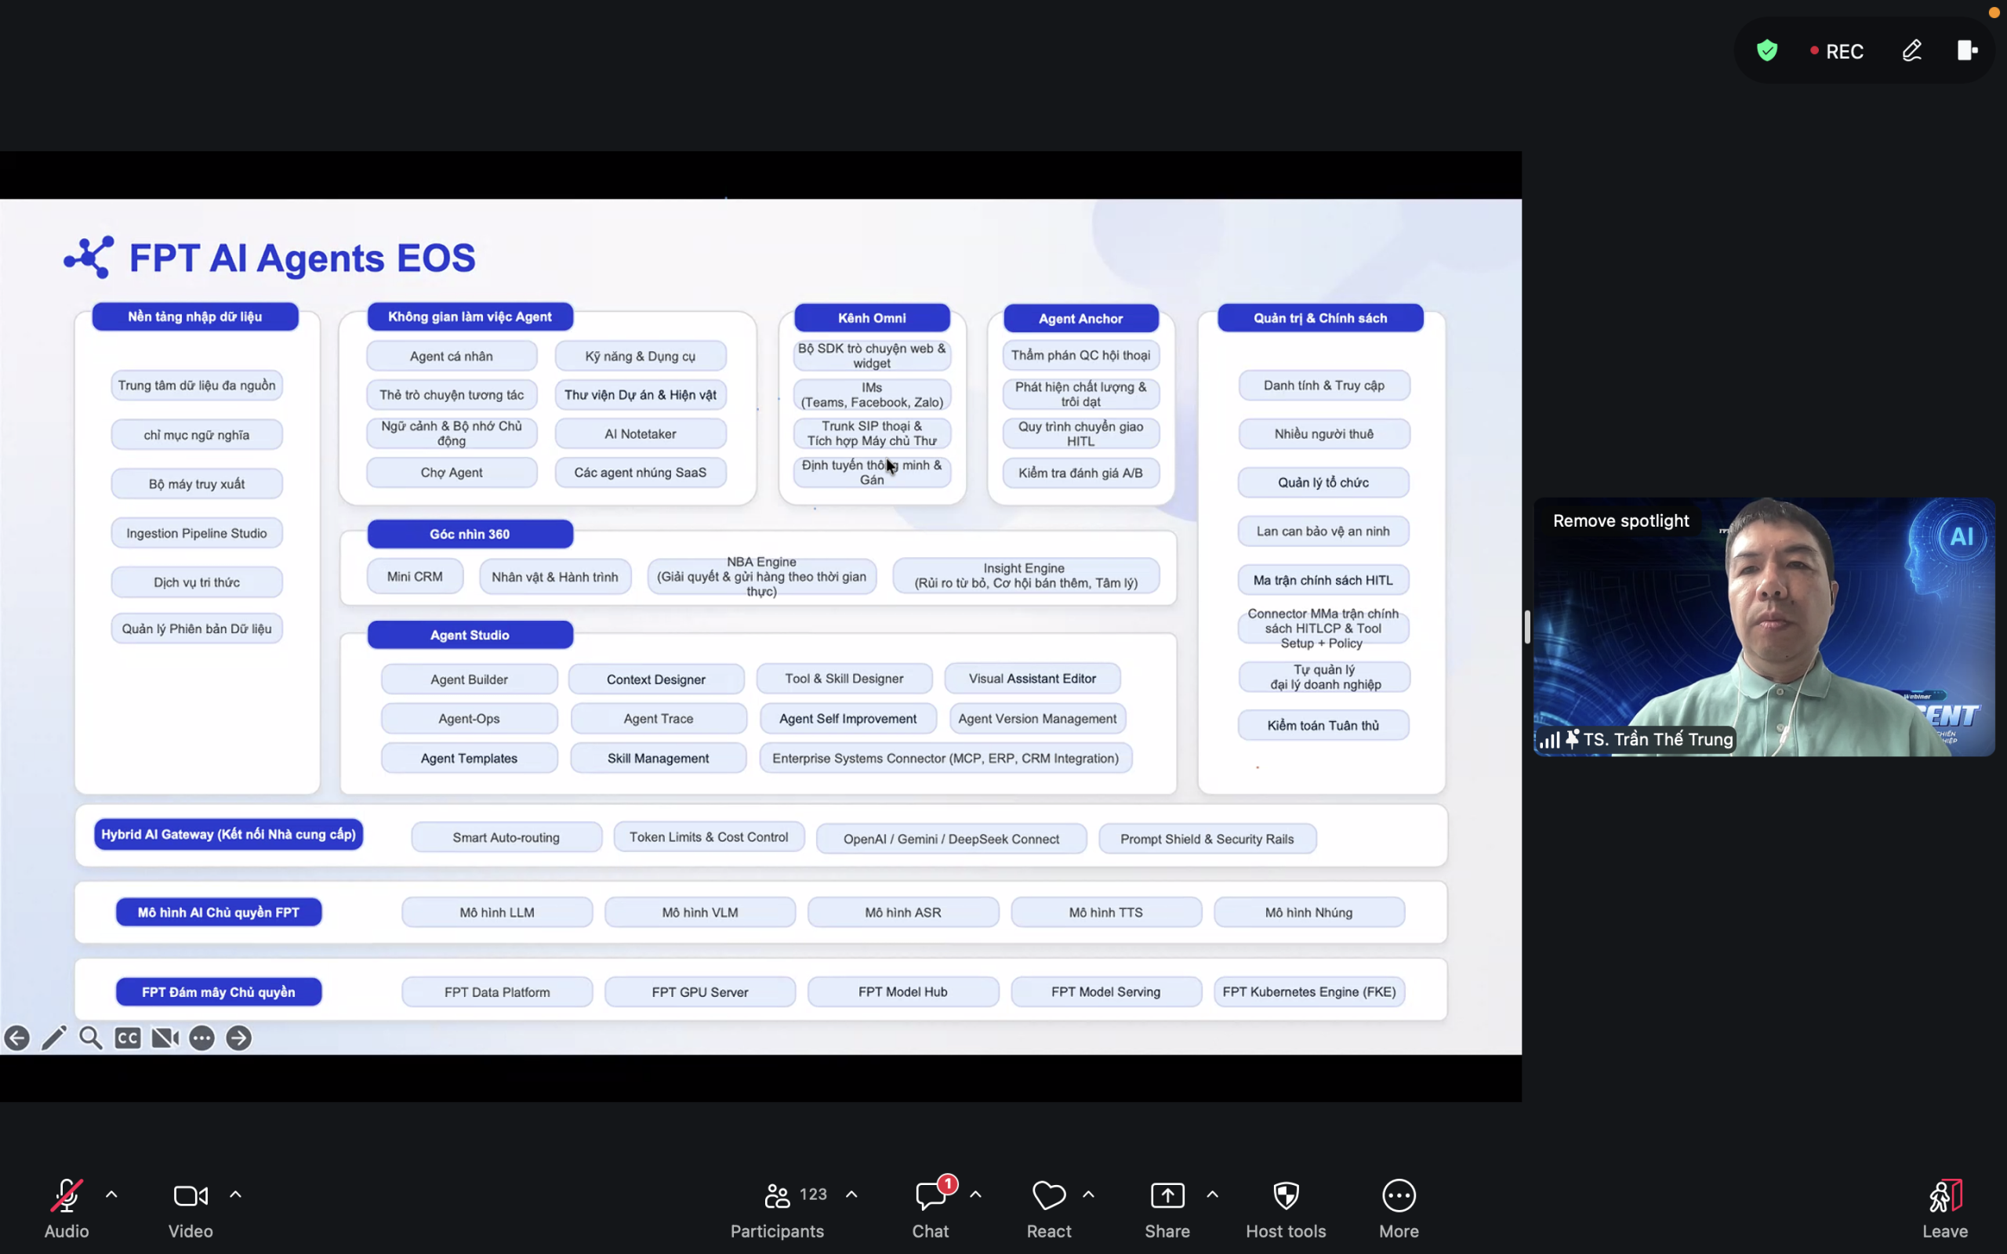Viewport: 2007px width, 1254px height.
Task: Open React emoji menu
Action: [x=1049, y=1209]
